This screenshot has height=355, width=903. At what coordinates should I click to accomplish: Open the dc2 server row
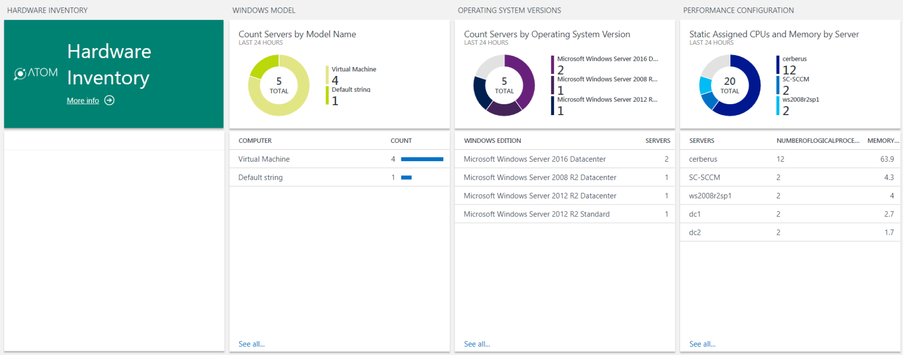[x=790, y=232]
